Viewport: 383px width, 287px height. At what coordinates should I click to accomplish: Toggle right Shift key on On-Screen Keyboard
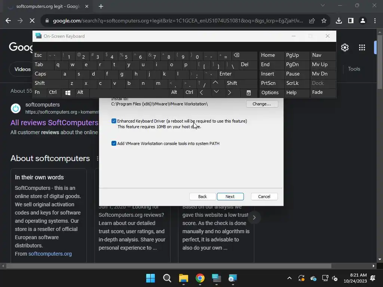[241, 83]
